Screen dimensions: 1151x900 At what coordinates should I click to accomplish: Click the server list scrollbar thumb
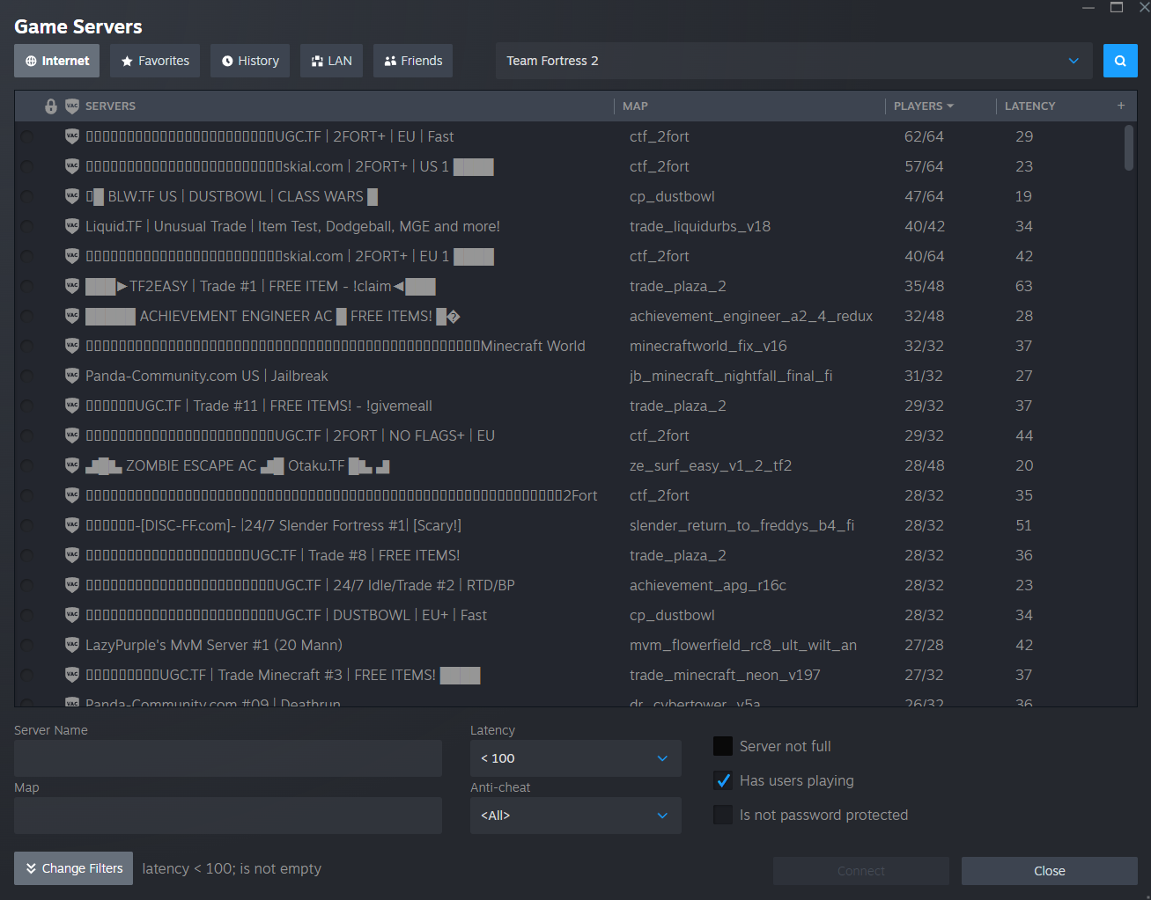(x=1129, y=148)
